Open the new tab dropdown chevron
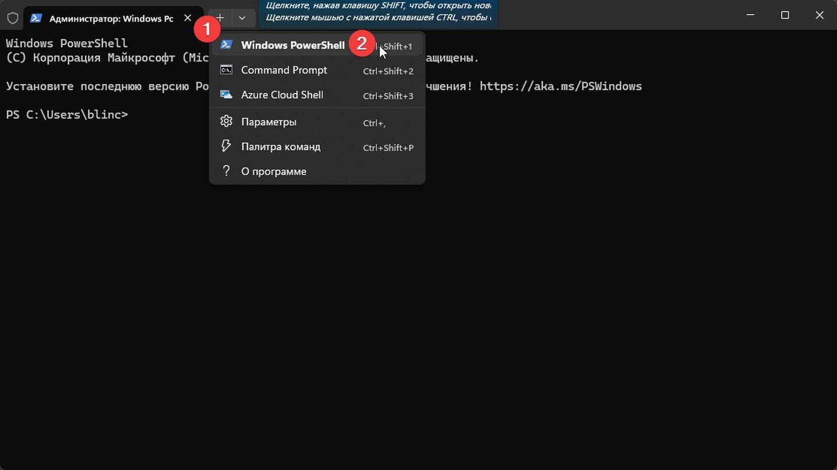This screenshot has width=837, height=470. pyautogui.click(x=242, y=18)
